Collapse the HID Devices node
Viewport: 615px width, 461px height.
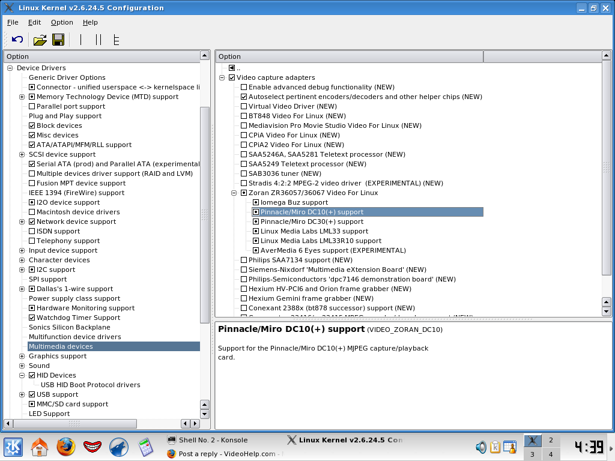coord(22,375)
